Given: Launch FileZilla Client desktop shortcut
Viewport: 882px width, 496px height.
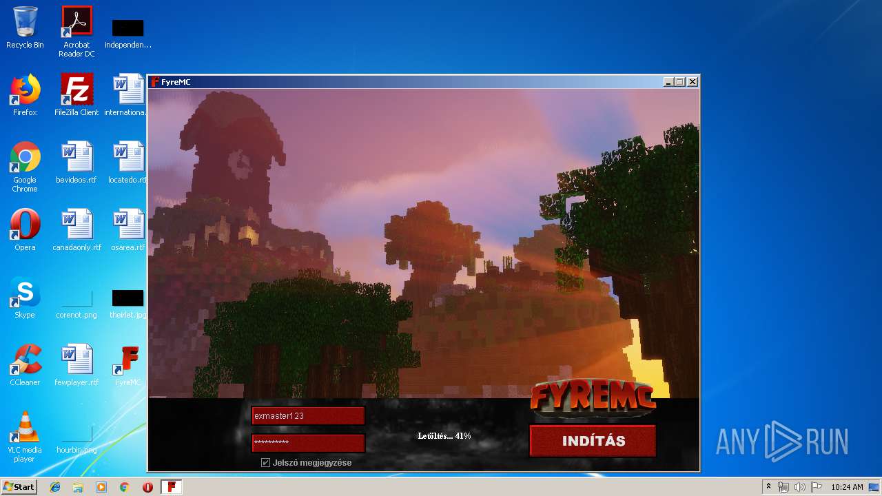Looking at the screenshot, I should [x=76, y=95].
